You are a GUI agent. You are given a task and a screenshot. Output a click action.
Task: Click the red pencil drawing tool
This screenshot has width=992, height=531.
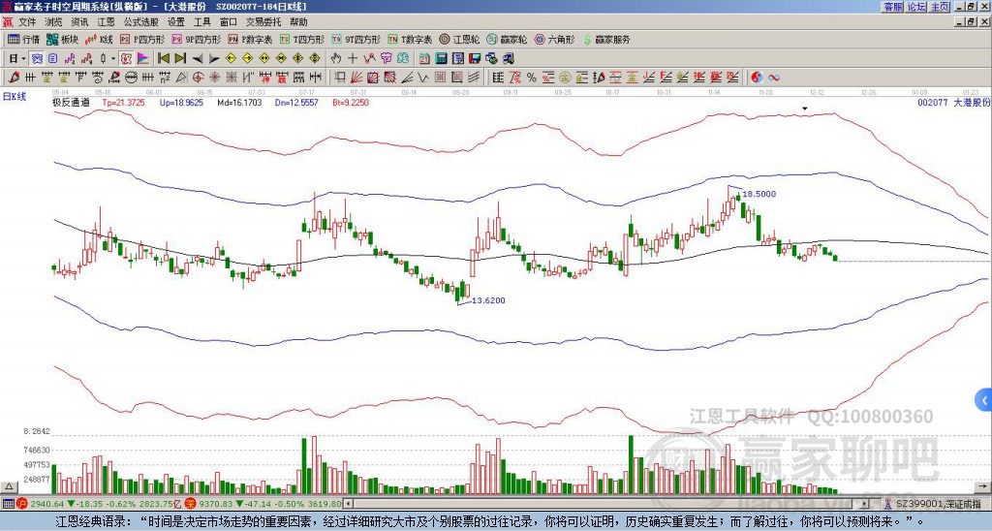[x=14, y=78]
